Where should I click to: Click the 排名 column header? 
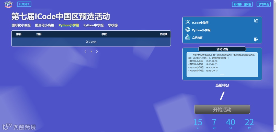[19, 34]
